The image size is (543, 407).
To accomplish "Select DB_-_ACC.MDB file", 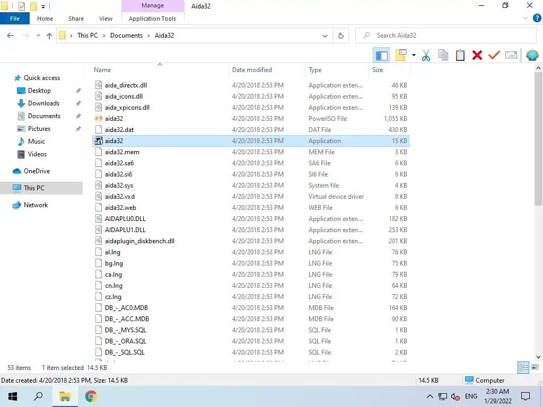I will [127, 319].
